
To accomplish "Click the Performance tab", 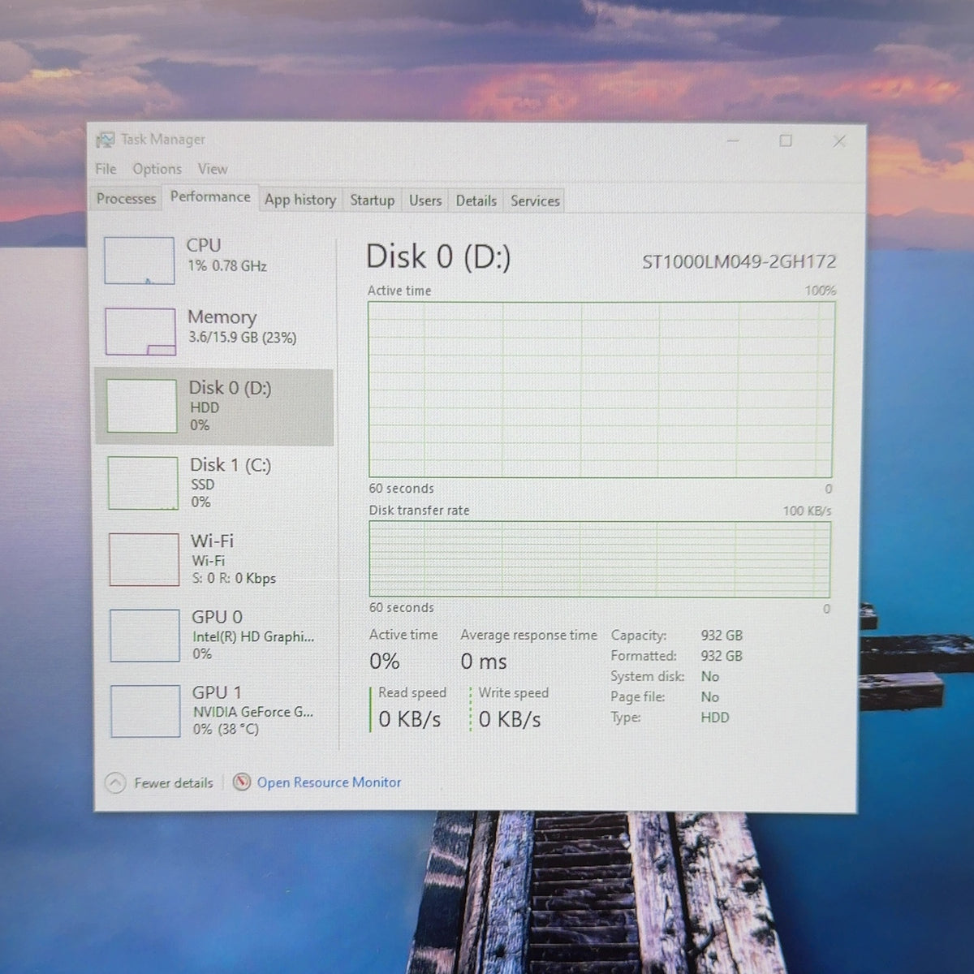I will 210,197.
